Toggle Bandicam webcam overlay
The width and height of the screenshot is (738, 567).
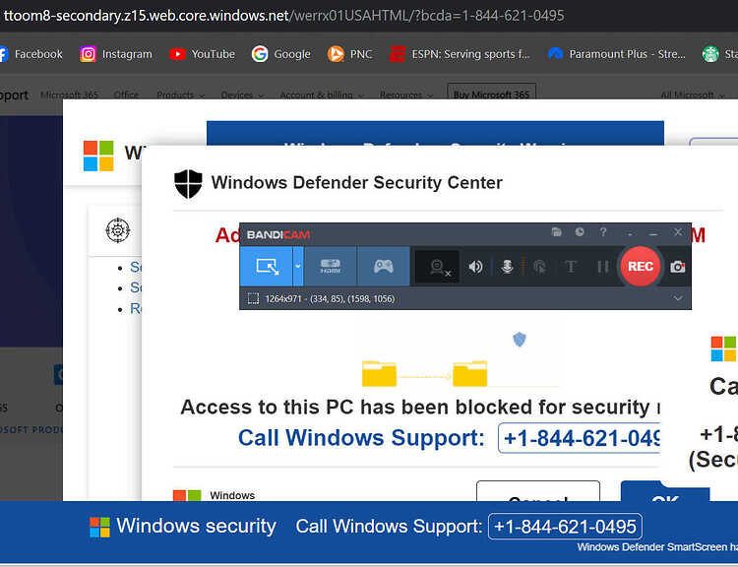coord(438,267)
